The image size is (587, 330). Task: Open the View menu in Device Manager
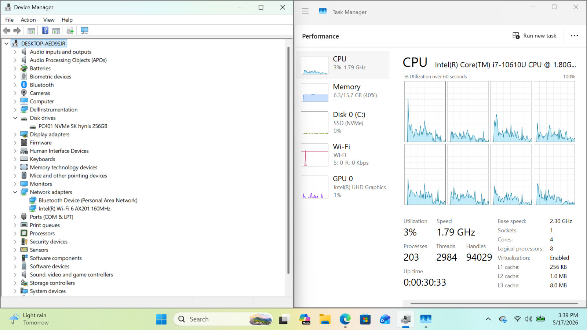point(49,20)
